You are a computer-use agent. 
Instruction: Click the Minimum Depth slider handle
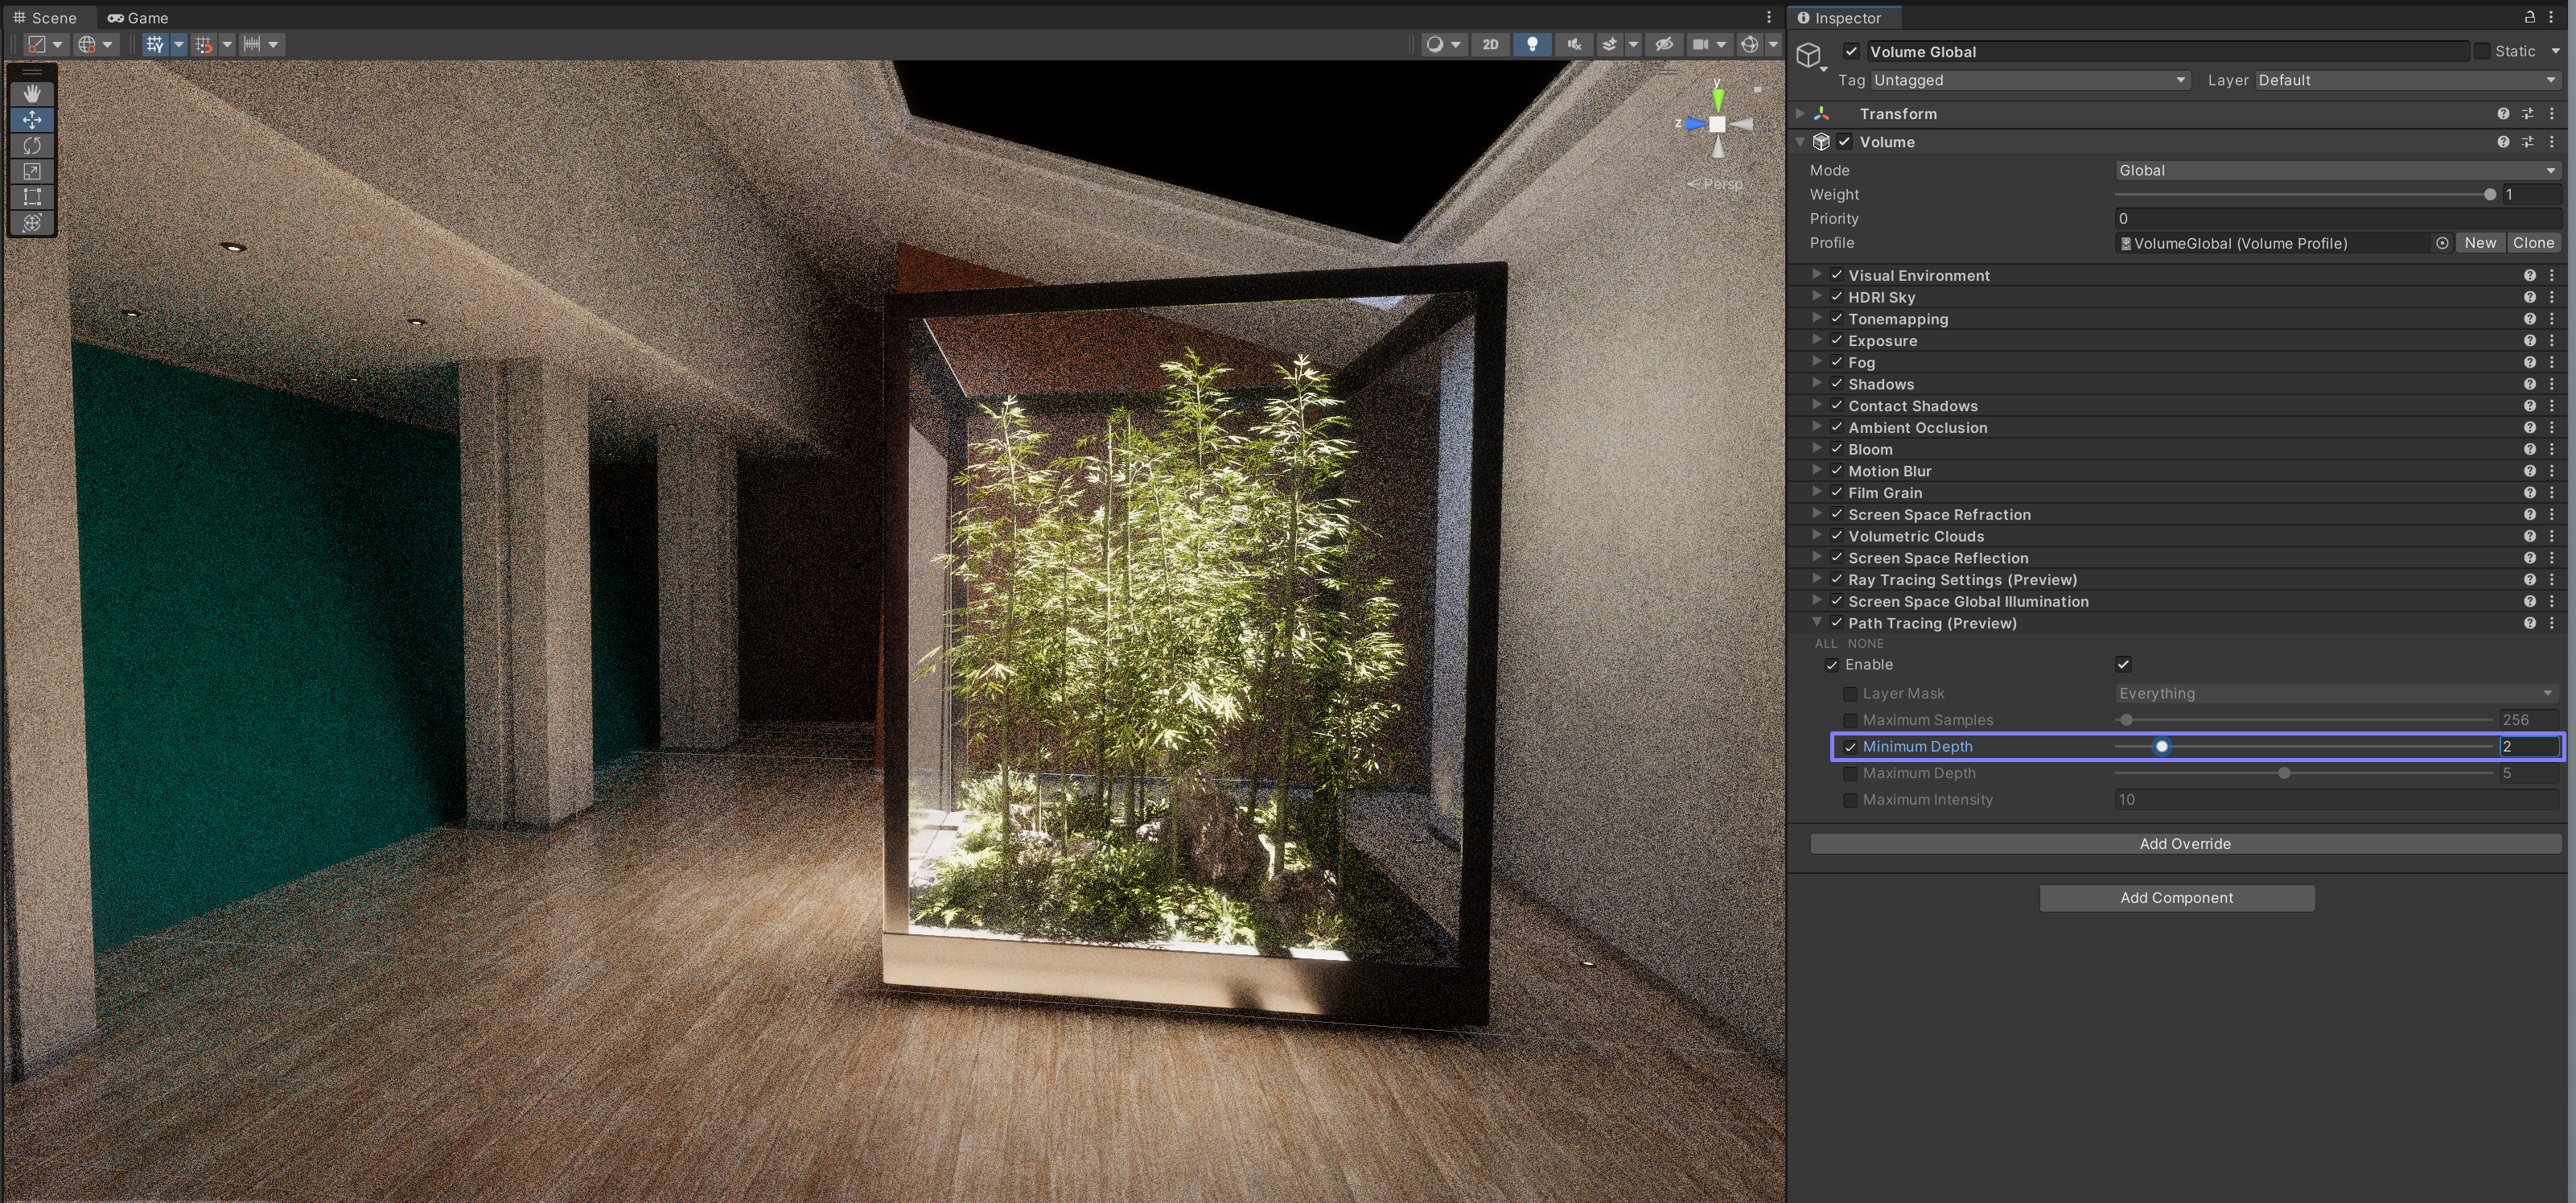click(2161, 747)
